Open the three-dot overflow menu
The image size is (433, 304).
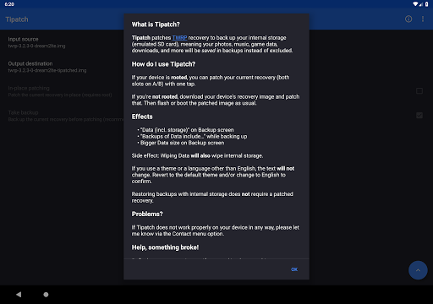423,19
